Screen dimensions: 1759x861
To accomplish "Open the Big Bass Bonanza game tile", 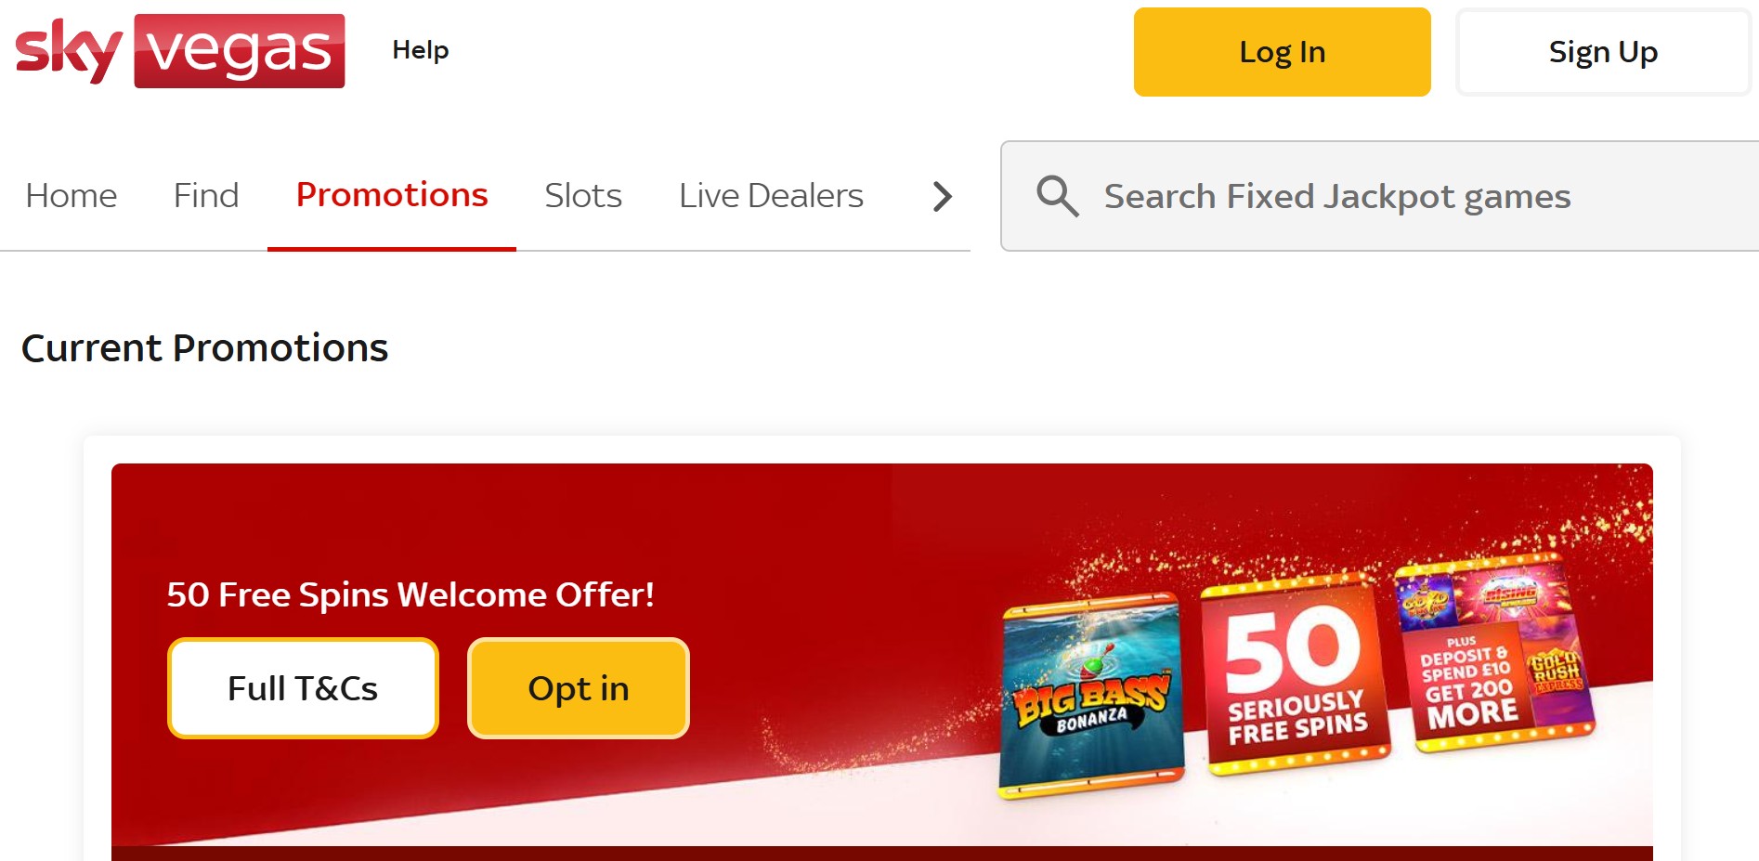I will [x=1091, y=697].
